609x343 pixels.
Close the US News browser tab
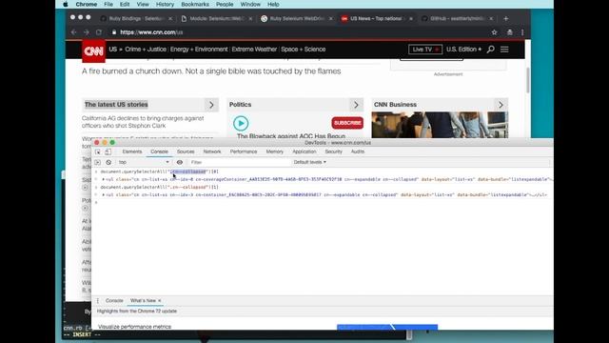coord(411,18)
